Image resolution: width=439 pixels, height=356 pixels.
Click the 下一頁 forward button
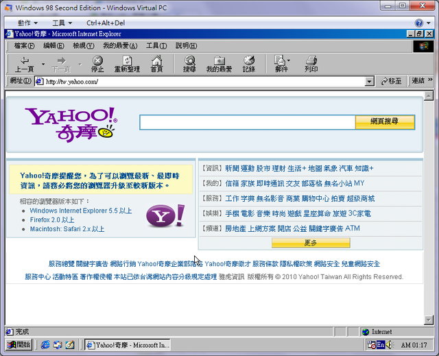pos(61,64)
